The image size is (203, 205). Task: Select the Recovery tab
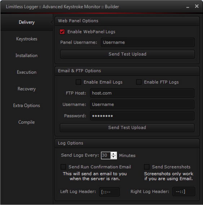click(x=27, y=89)
